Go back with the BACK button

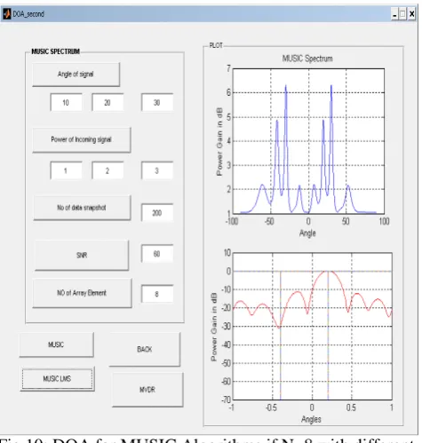point(145,350)
